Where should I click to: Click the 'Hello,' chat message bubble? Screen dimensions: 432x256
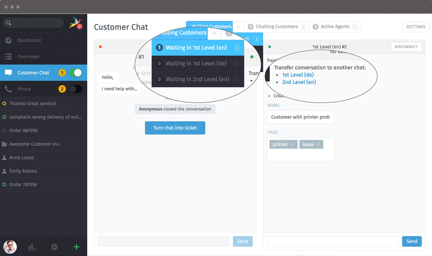click(x=108, y=77)
